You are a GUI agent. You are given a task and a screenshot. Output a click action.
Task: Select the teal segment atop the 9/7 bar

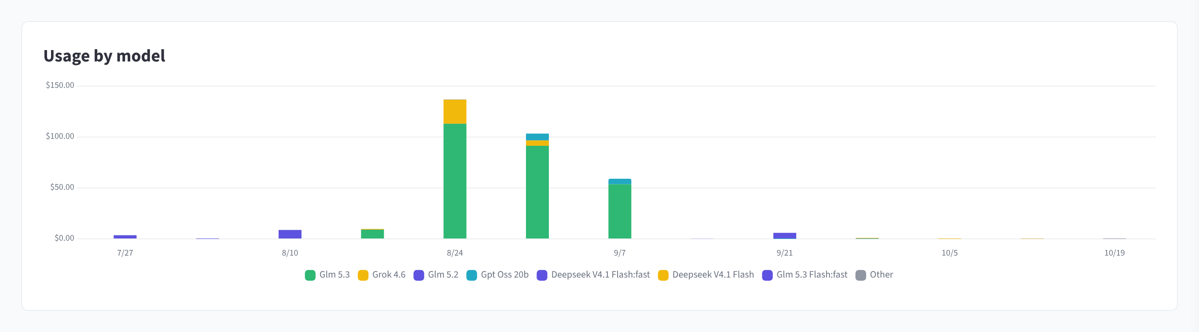[x=620, y=181]
